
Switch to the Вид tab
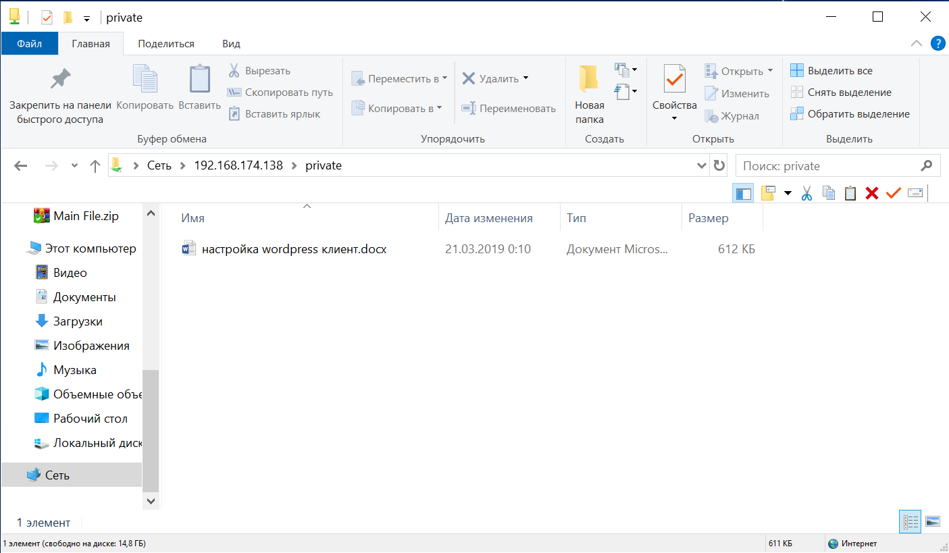click(232, 44)
